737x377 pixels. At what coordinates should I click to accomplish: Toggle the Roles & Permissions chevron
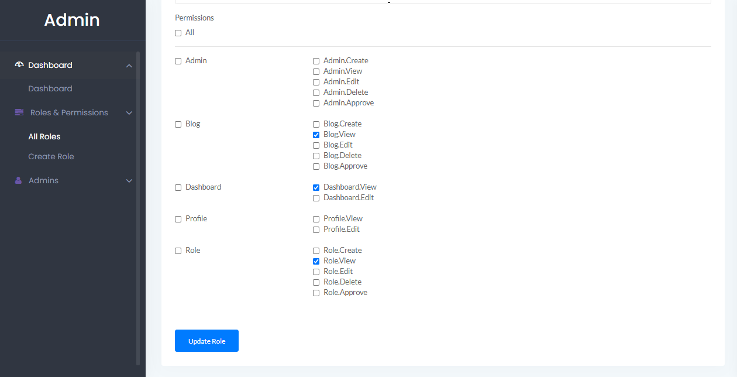pos(129,113)
